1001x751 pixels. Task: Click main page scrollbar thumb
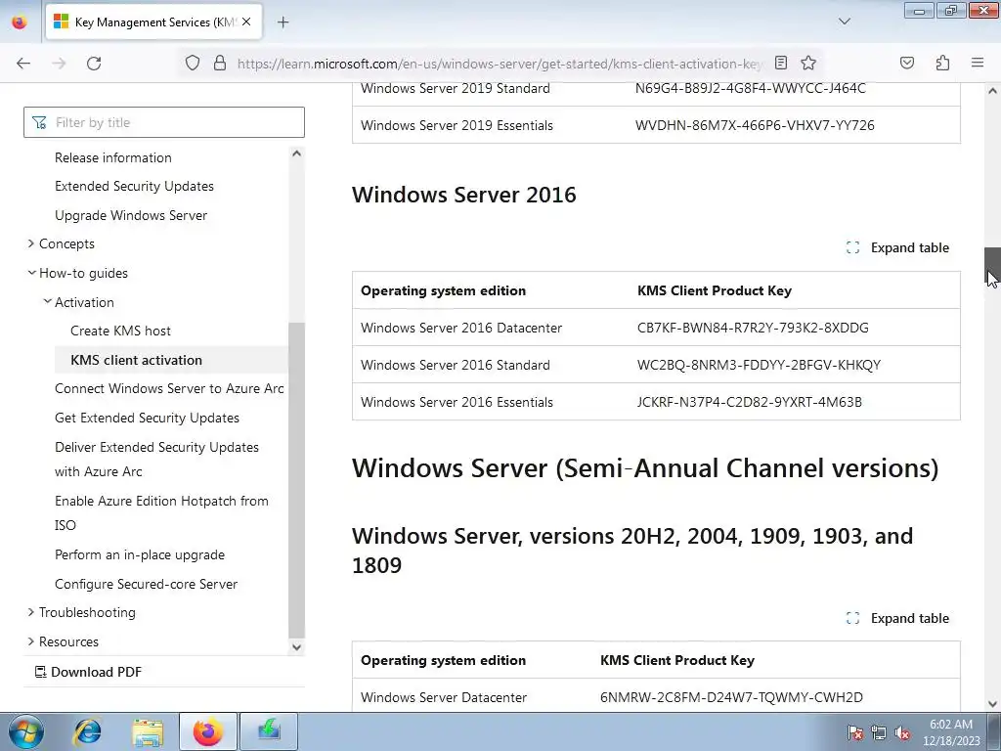click(992, 267)
